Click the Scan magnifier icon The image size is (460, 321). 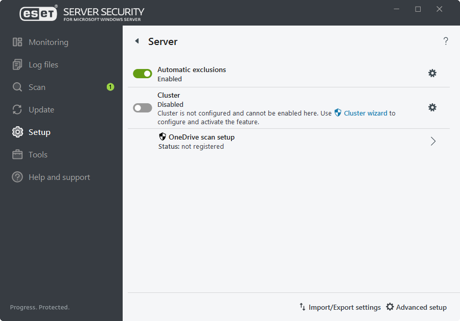tap(16, 87)
